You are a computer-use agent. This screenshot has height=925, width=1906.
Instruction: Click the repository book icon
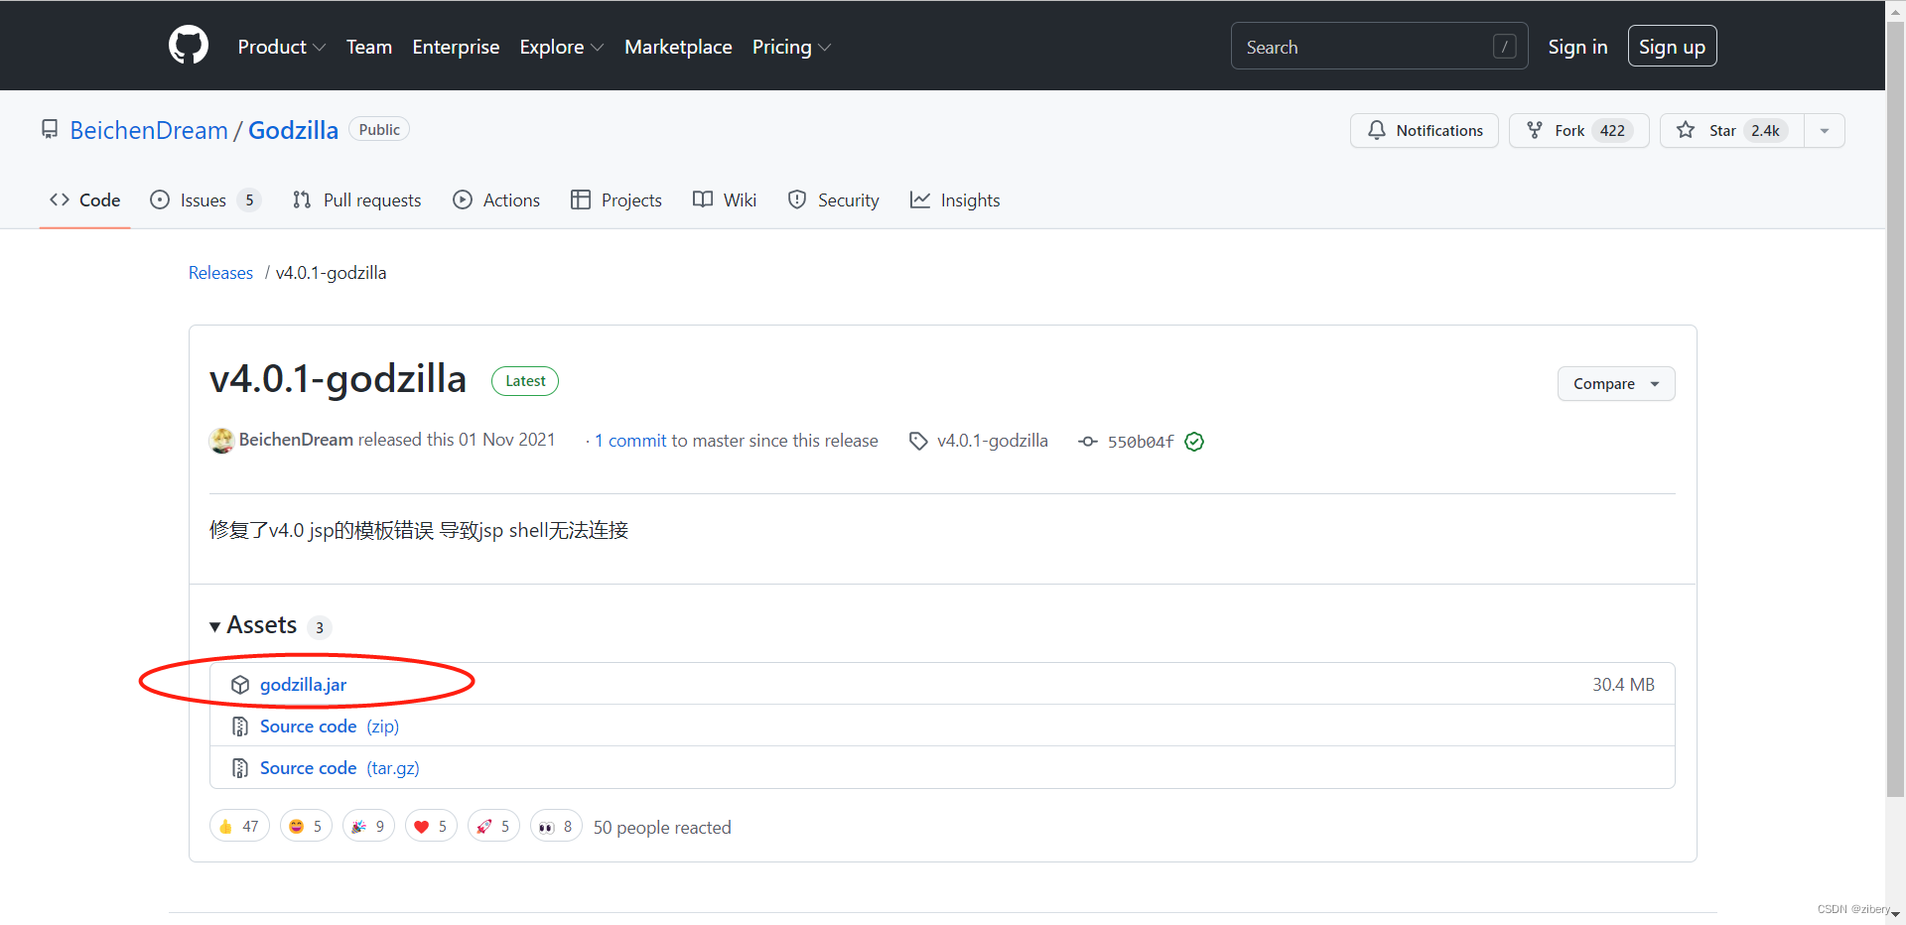pyautogui.click(x=50, y=130)
